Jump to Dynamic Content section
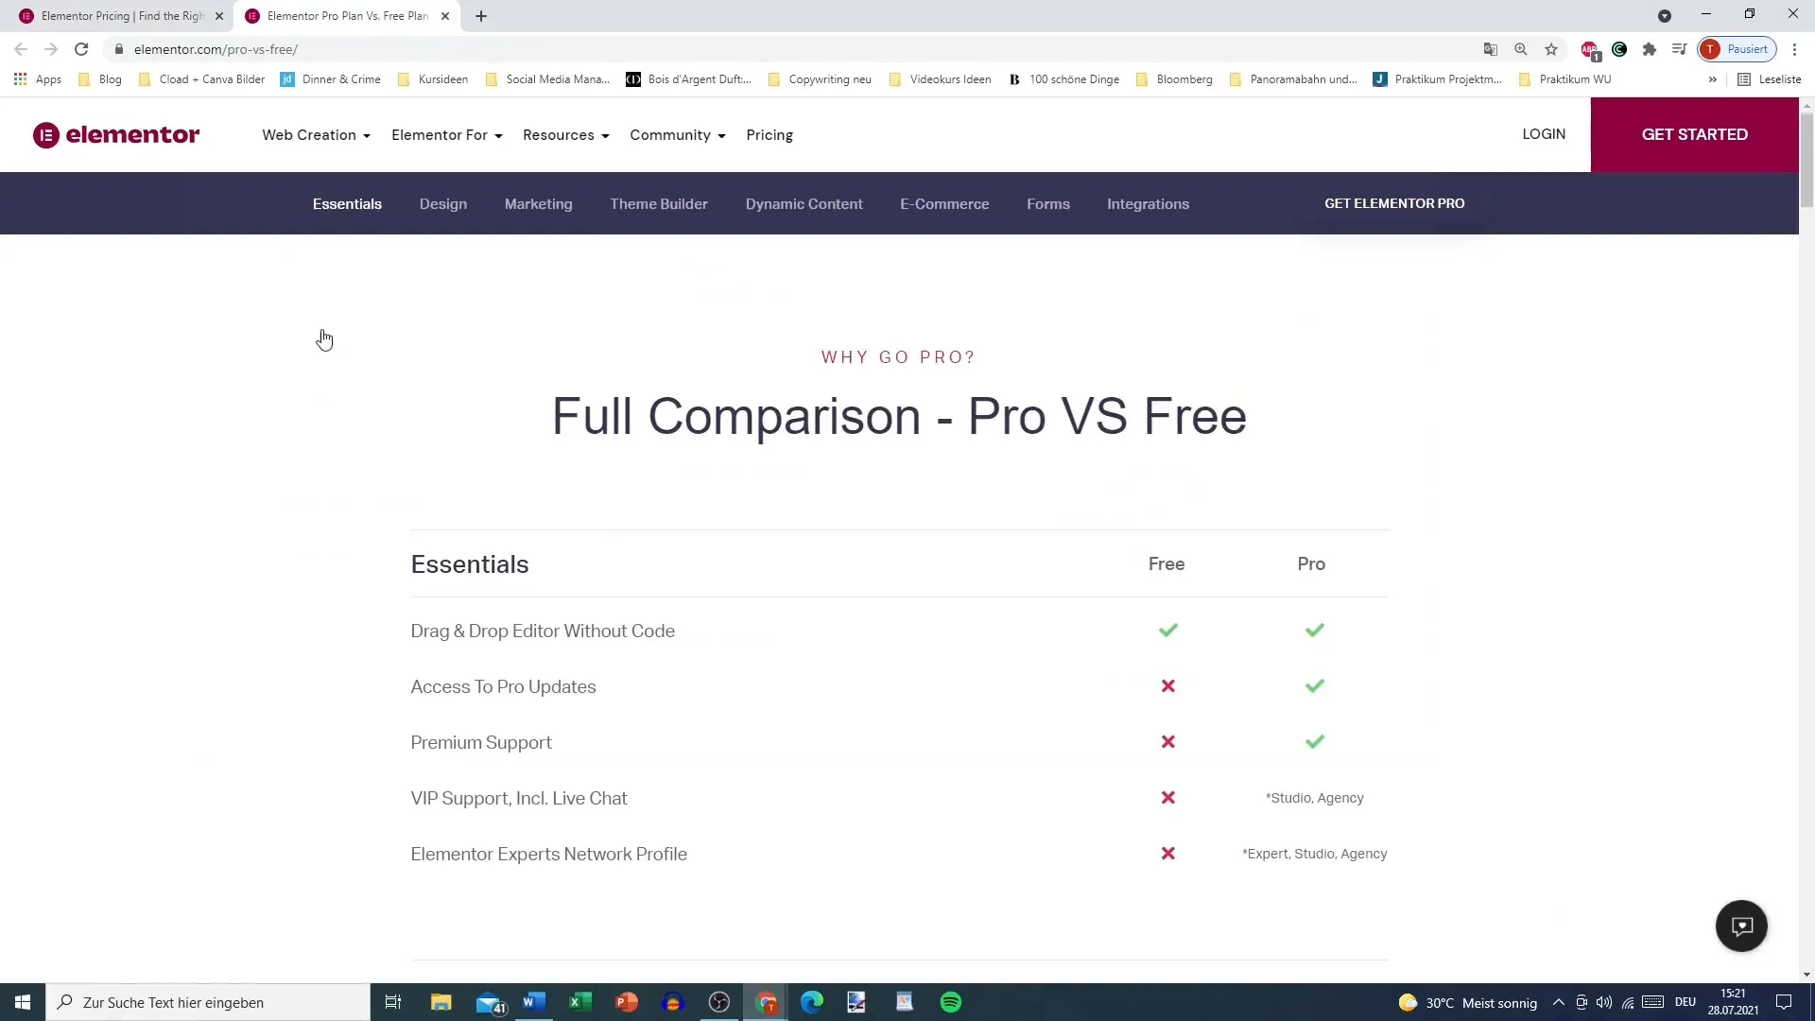The height and width of the screenshot is (1021, 1815). tap(804, 203)
